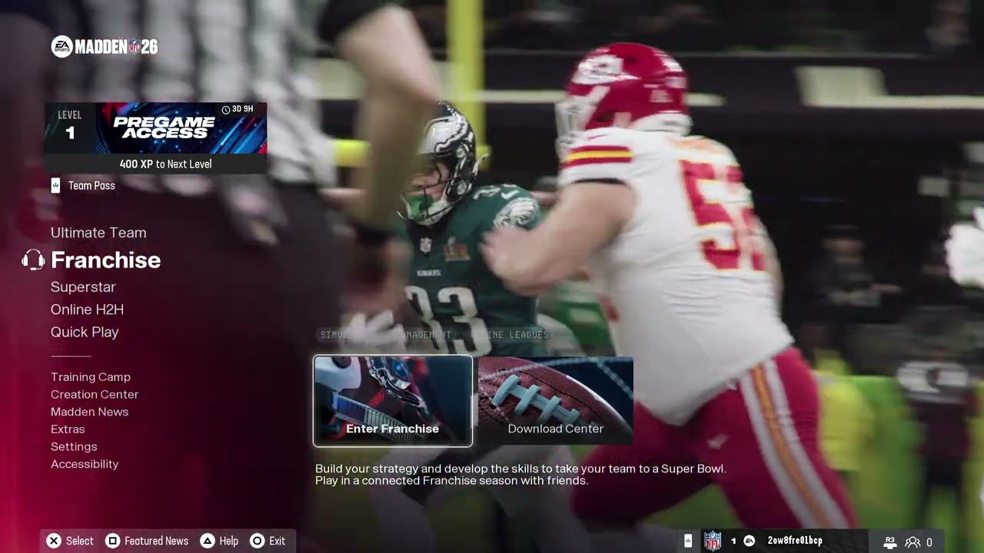Click the clock timer 3D 9H
The width and height of the screenshot is (984, 553).
pos(237,110)
